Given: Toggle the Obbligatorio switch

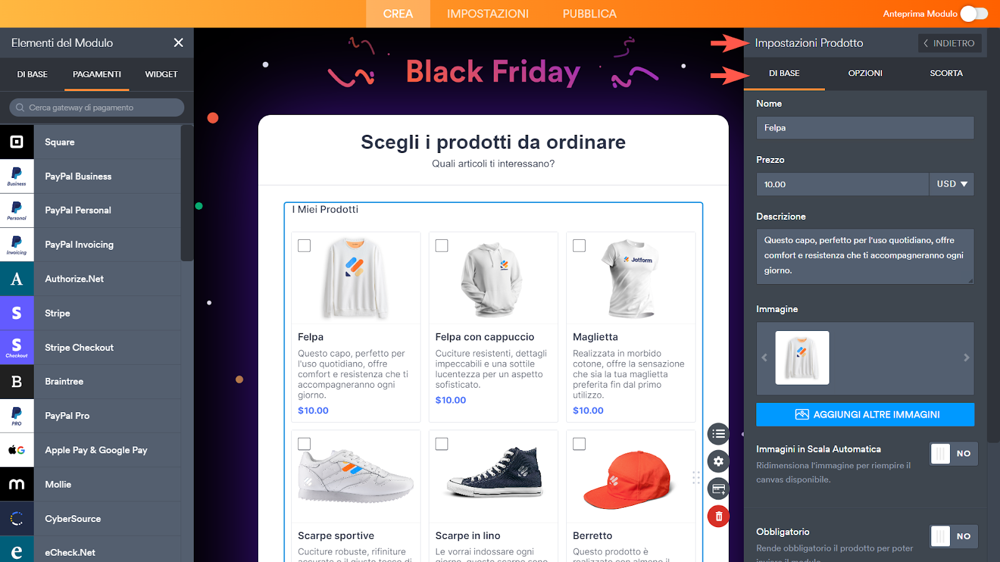Looking at the screenshot, I should click(x=953, y=536).
